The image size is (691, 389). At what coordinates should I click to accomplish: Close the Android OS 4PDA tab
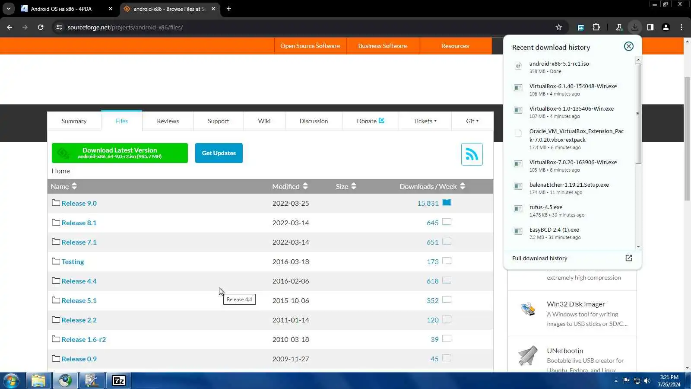point(111,9)
